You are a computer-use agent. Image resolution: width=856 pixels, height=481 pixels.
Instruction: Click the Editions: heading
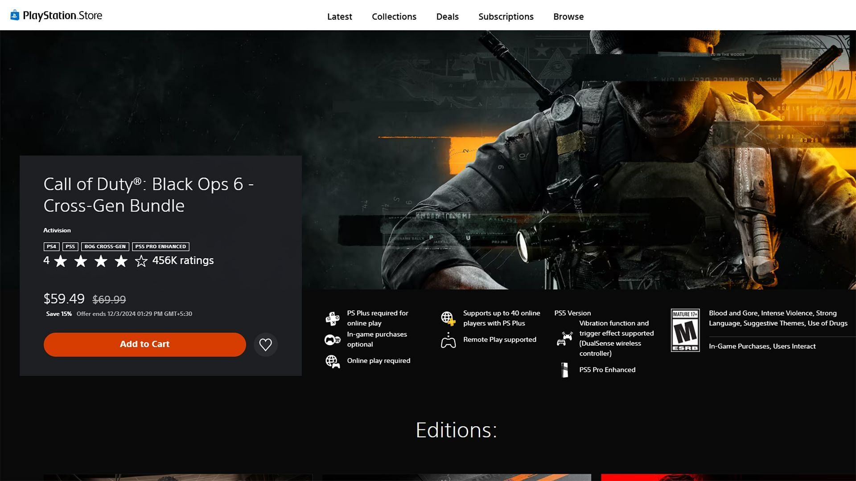(x=456, y=430)
